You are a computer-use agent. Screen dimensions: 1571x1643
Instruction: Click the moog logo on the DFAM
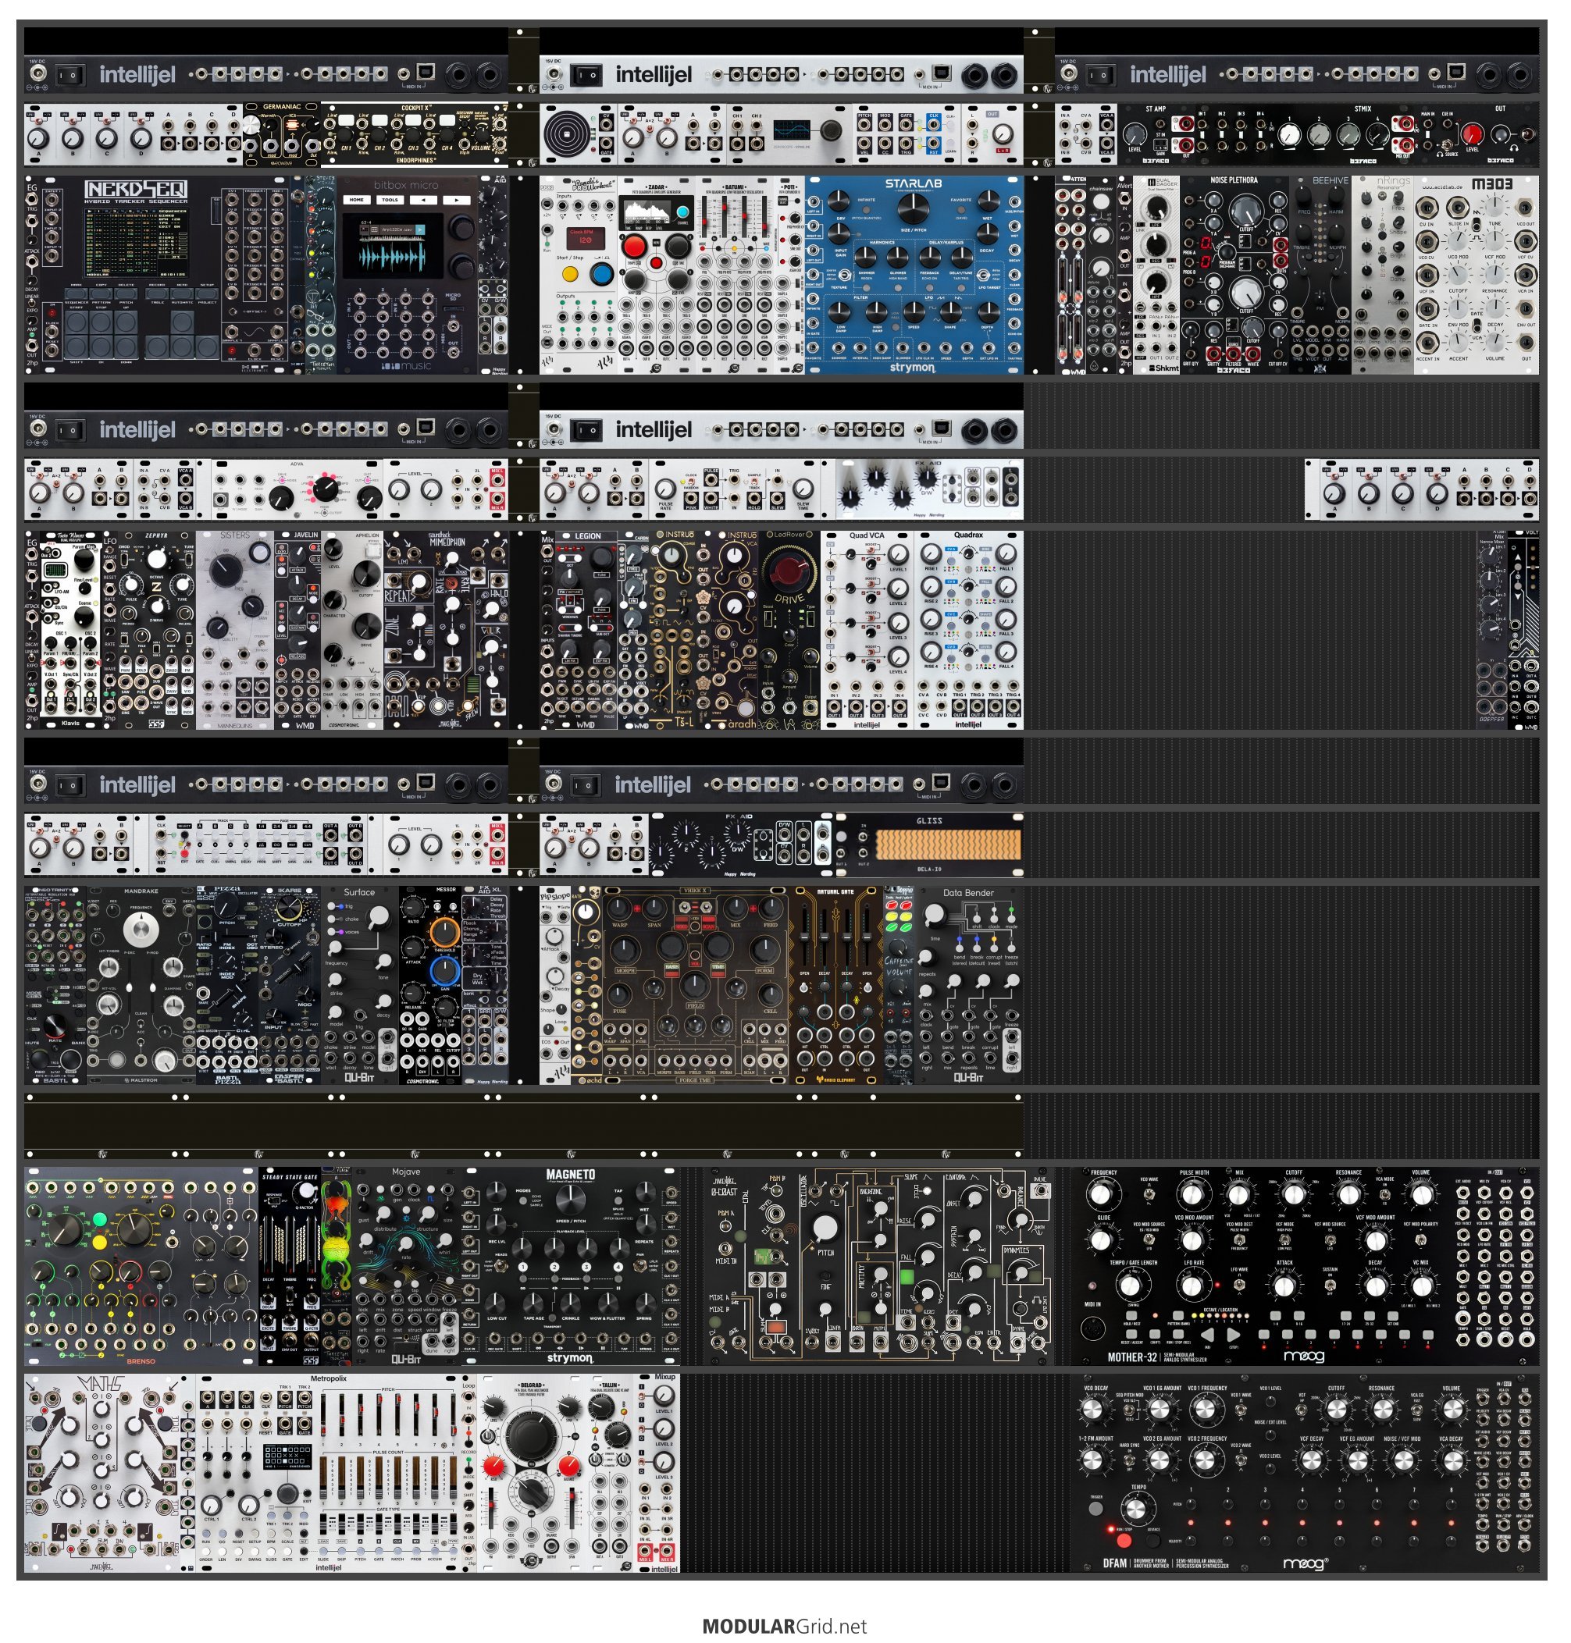1306,1563
